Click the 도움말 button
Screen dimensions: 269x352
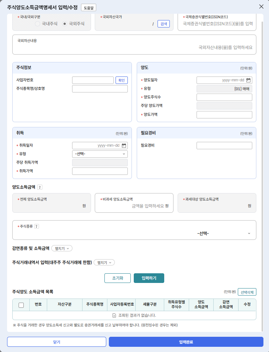pos(88,7)
